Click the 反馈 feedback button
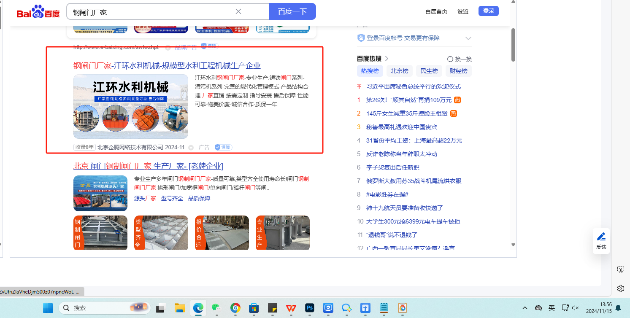The image size is (630, 318). pyautogui.click(x=601, y=241)
